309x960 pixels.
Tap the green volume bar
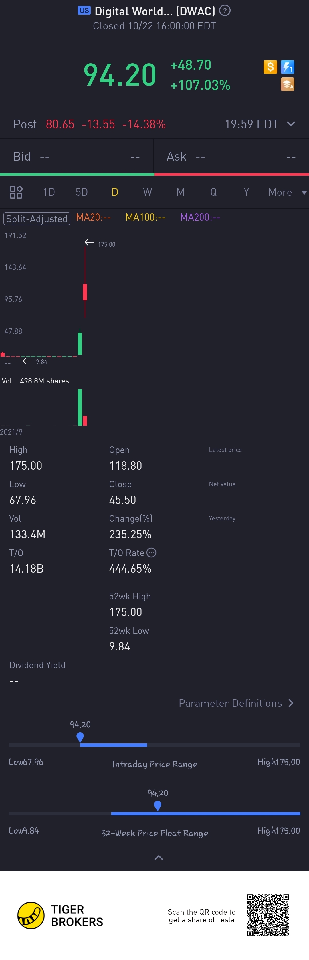click(x=80, y=407)
